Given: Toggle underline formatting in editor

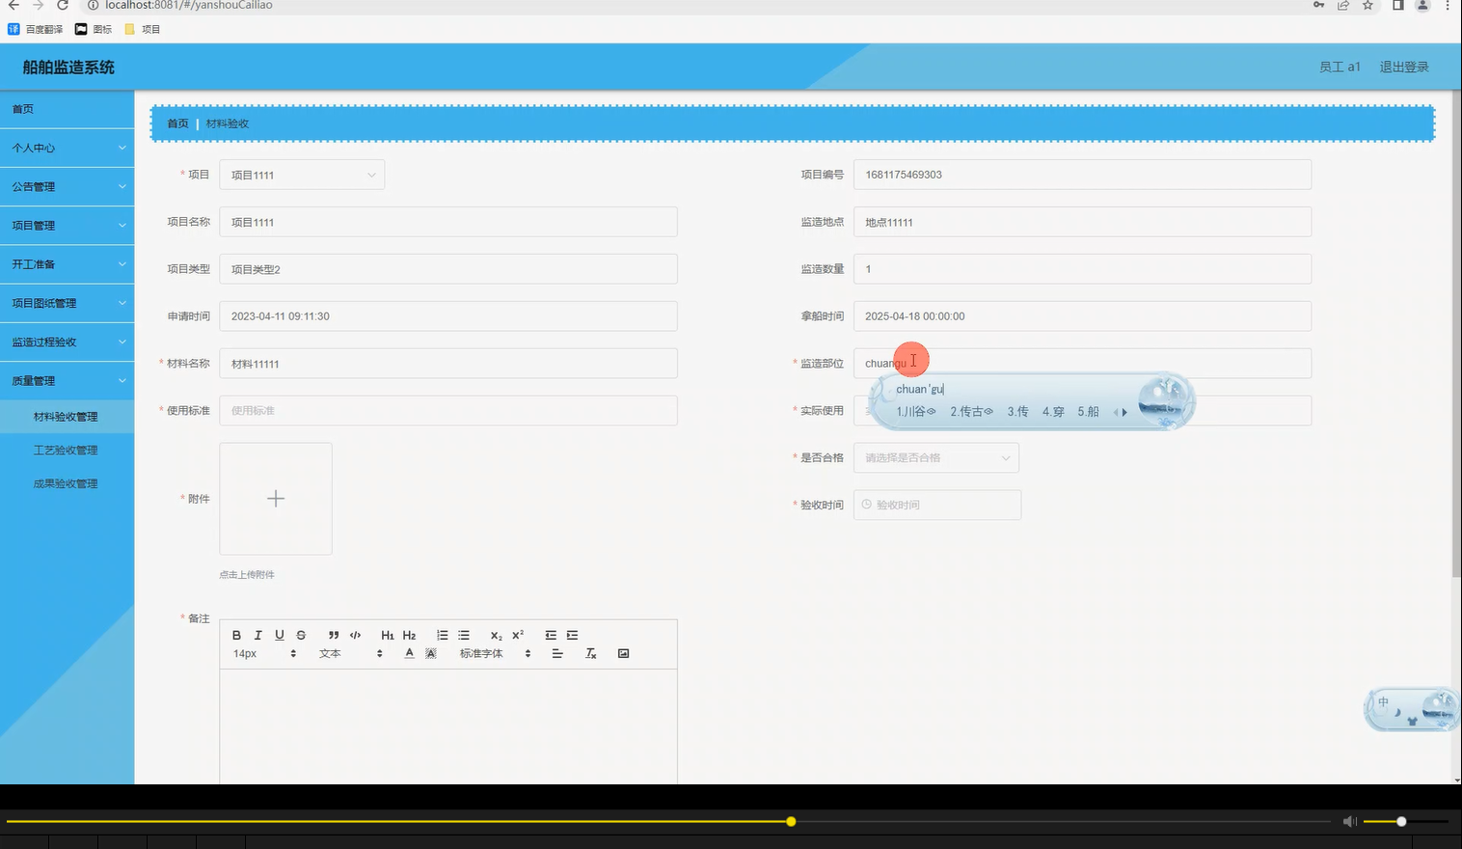Looking at the screenshot, I should click(280, 635).
